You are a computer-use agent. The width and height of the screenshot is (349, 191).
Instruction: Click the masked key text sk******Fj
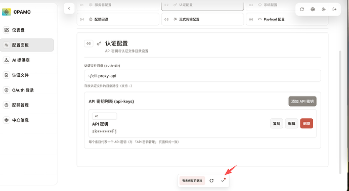pyautogui.click(x=104, y=131)
